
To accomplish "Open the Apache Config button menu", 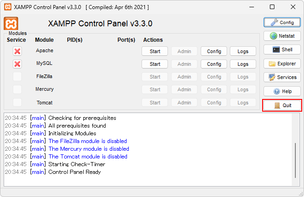I will (x=214, y=51).
